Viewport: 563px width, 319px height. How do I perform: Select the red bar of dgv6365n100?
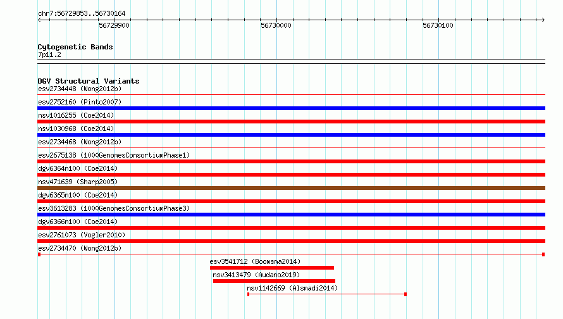pyautogui.click(x=291, y=201)
